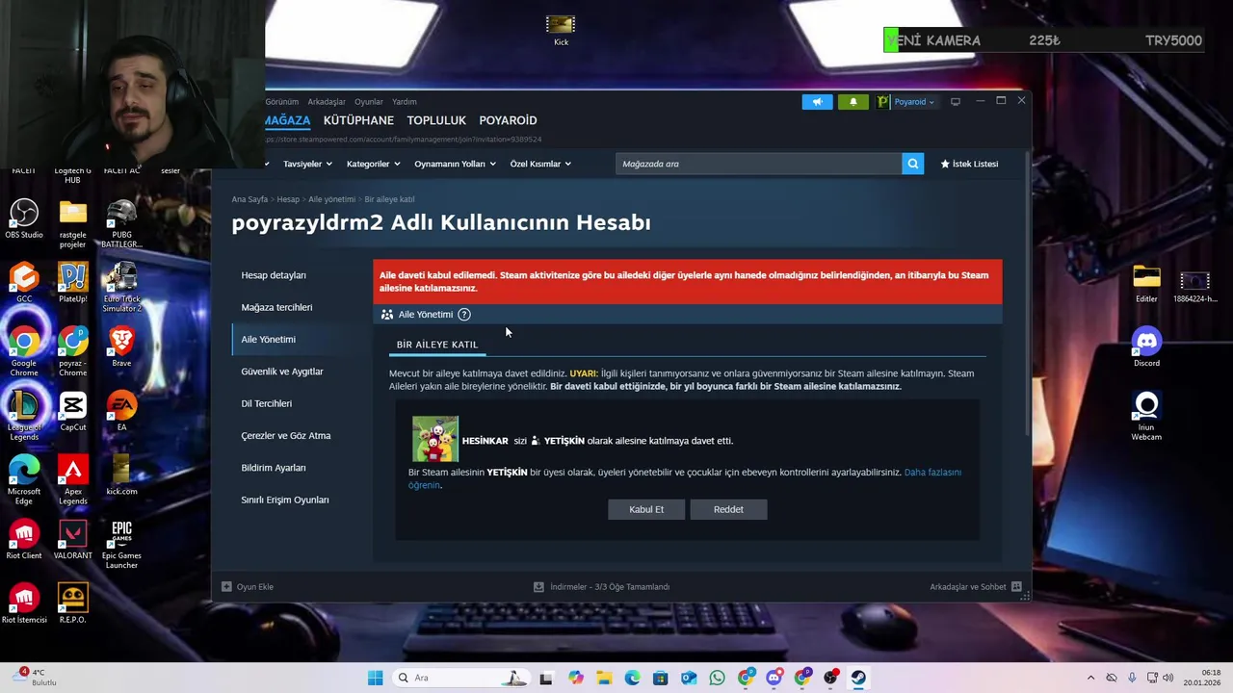This screenshot has width=1233, height=693.
Task: Click the Kabul Et button
Action: coord(646,509)
